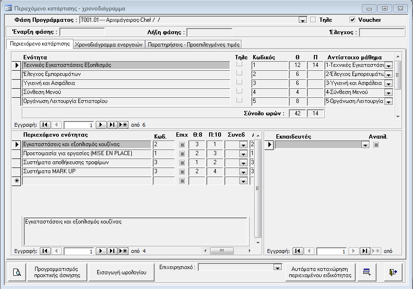Toggle Επιχ checkbox for Εγκαταστάσεις και εξοπλισμός κουζίνας
The height and width of the screenshot is (289, 413).
tap(182, 145)
